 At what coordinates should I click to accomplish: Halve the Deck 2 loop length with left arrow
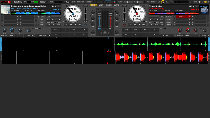[x=150, y=19]
